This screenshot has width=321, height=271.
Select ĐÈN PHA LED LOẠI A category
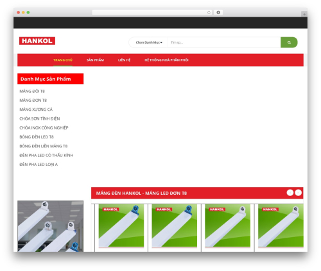click(x=39, y=165)
